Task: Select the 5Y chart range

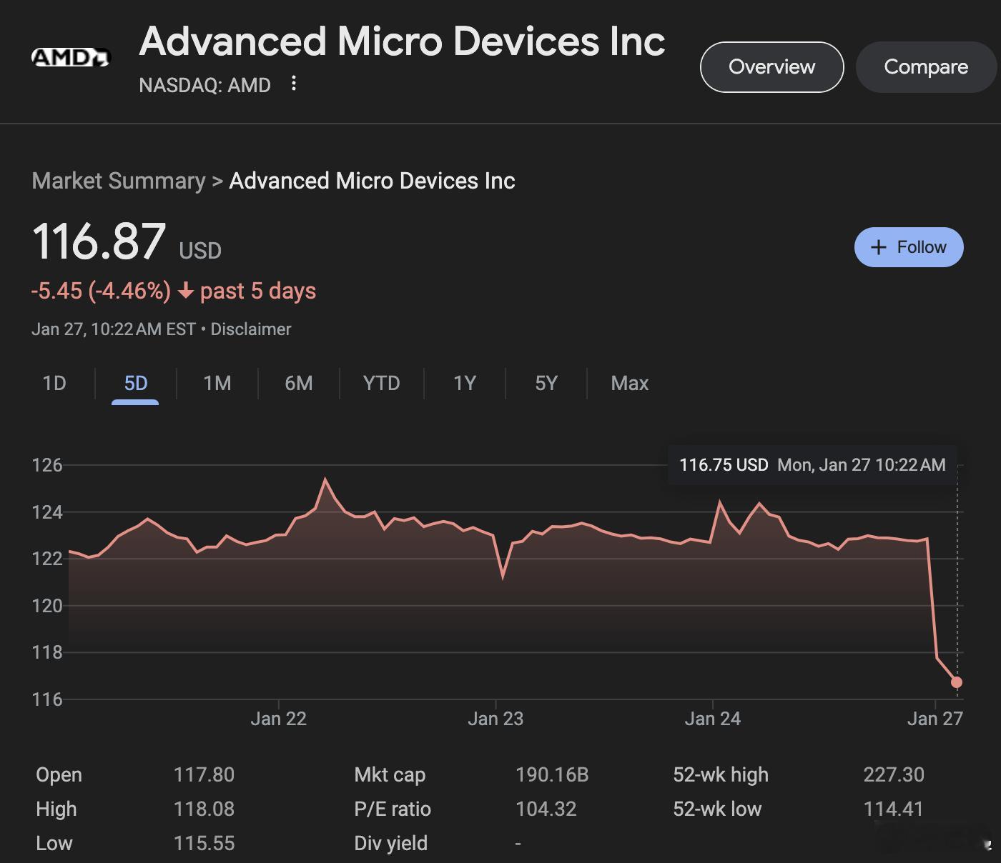Action: point(546,384)
